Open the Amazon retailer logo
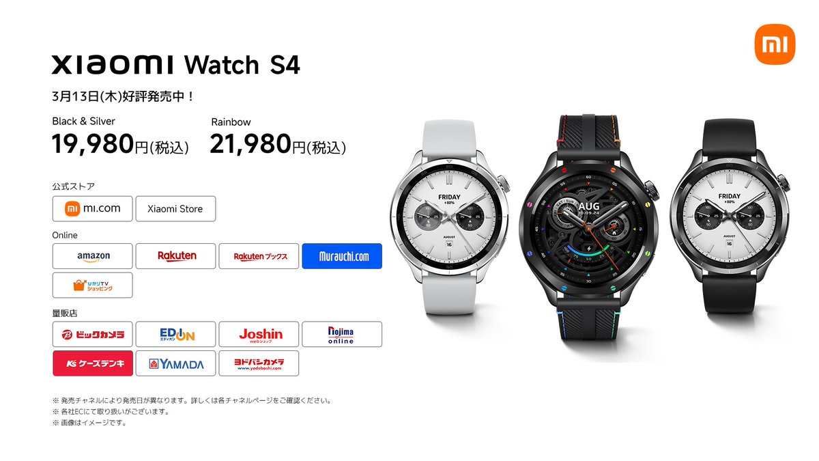Image resolution: width=819 pixels, height=461 pixels. (x=93, y=256)
